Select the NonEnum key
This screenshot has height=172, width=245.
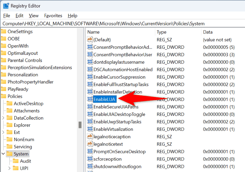pyautogui.click(x=24, y=139)
